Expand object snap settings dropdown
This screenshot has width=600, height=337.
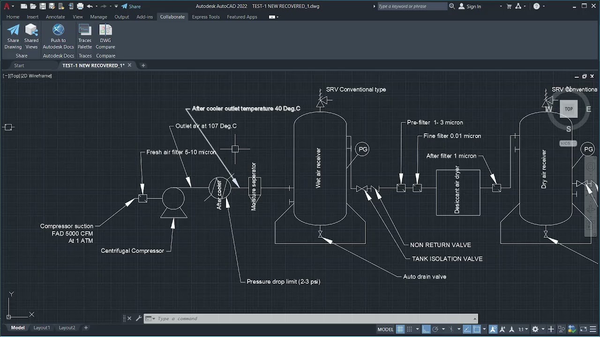(485, 330)
